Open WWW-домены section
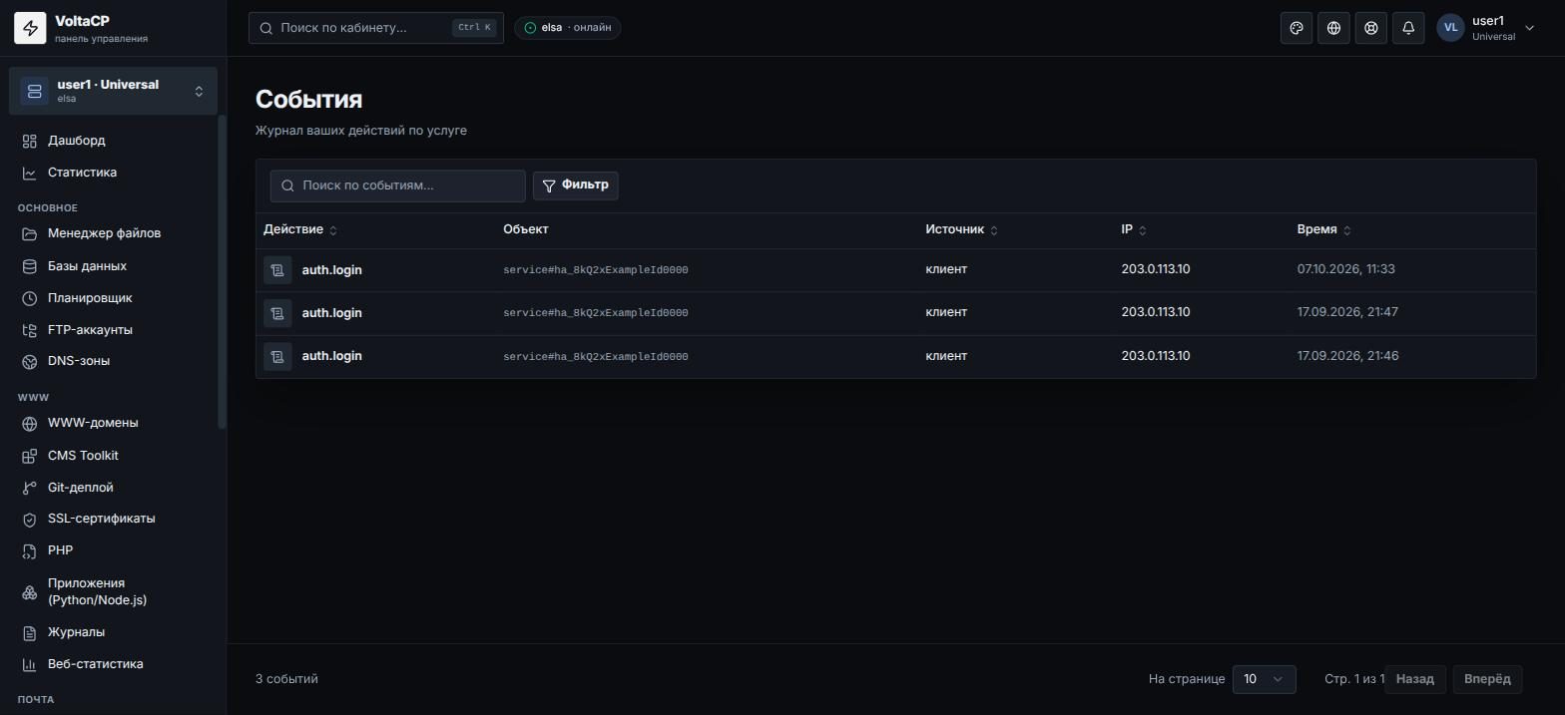The image size is (1565, 715). click(x=113, y=423)
